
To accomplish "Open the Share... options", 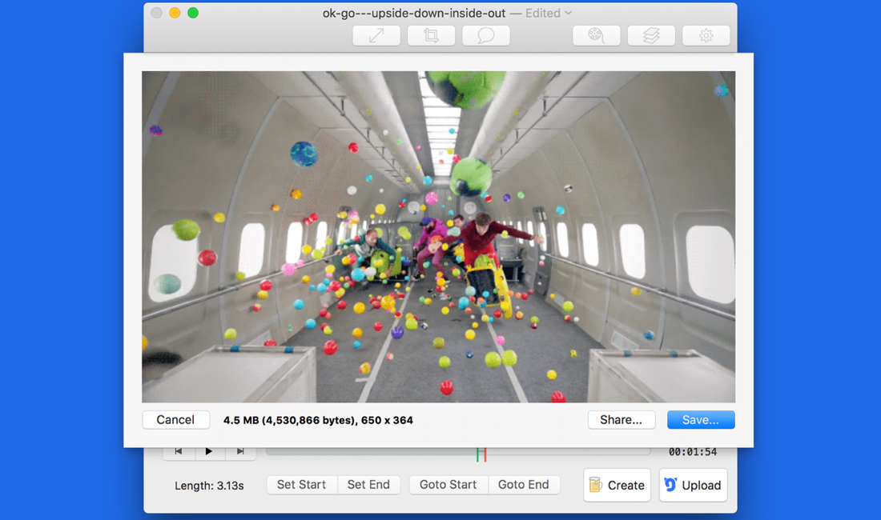I will coord(622,419).
